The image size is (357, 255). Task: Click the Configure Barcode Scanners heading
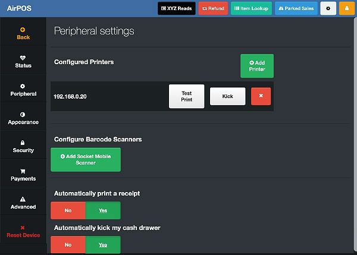(98, 139)
